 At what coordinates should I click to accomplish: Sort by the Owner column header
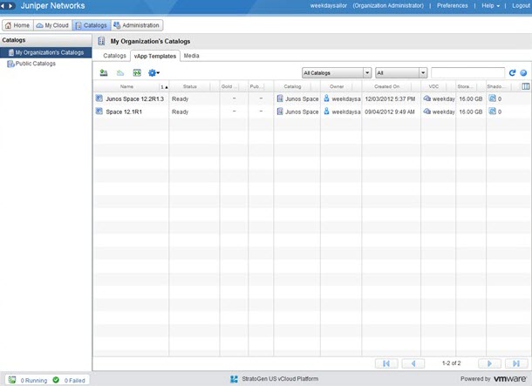[x=337, y=86]
